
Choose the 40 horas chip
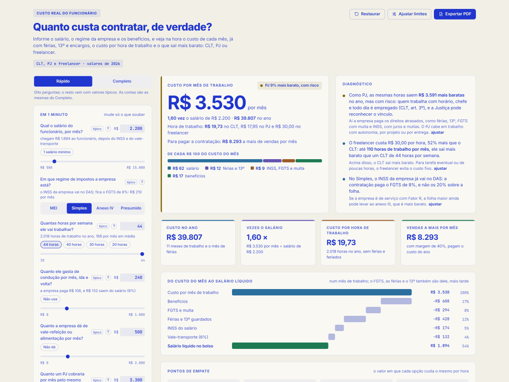coord(74,244)
